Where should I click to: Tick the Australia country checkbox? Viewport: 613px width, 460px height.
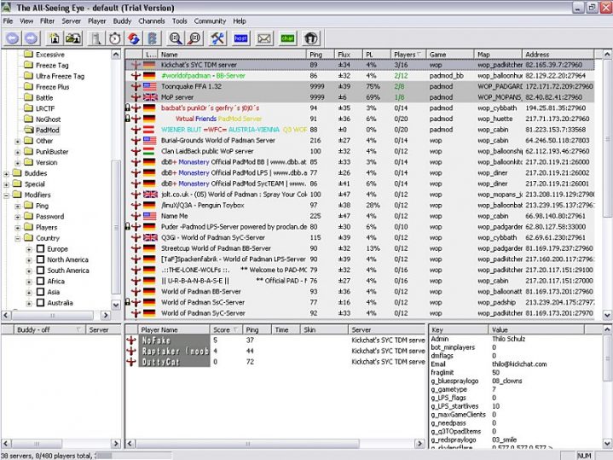[x=39, y=303]
